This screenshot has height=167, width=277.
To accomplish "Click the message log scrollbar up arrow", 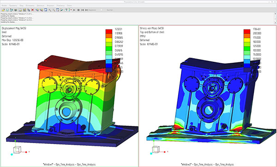I will (x=276, y=14).
